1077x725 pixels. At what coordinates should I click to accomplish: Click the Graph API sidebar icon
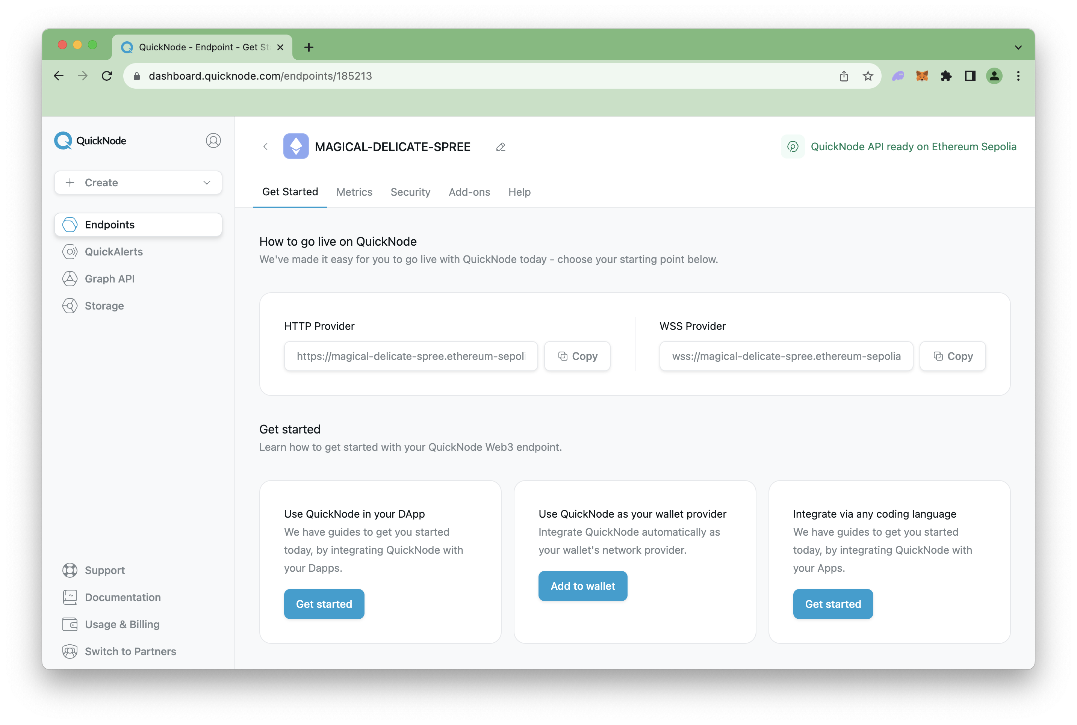coord(70,279)
